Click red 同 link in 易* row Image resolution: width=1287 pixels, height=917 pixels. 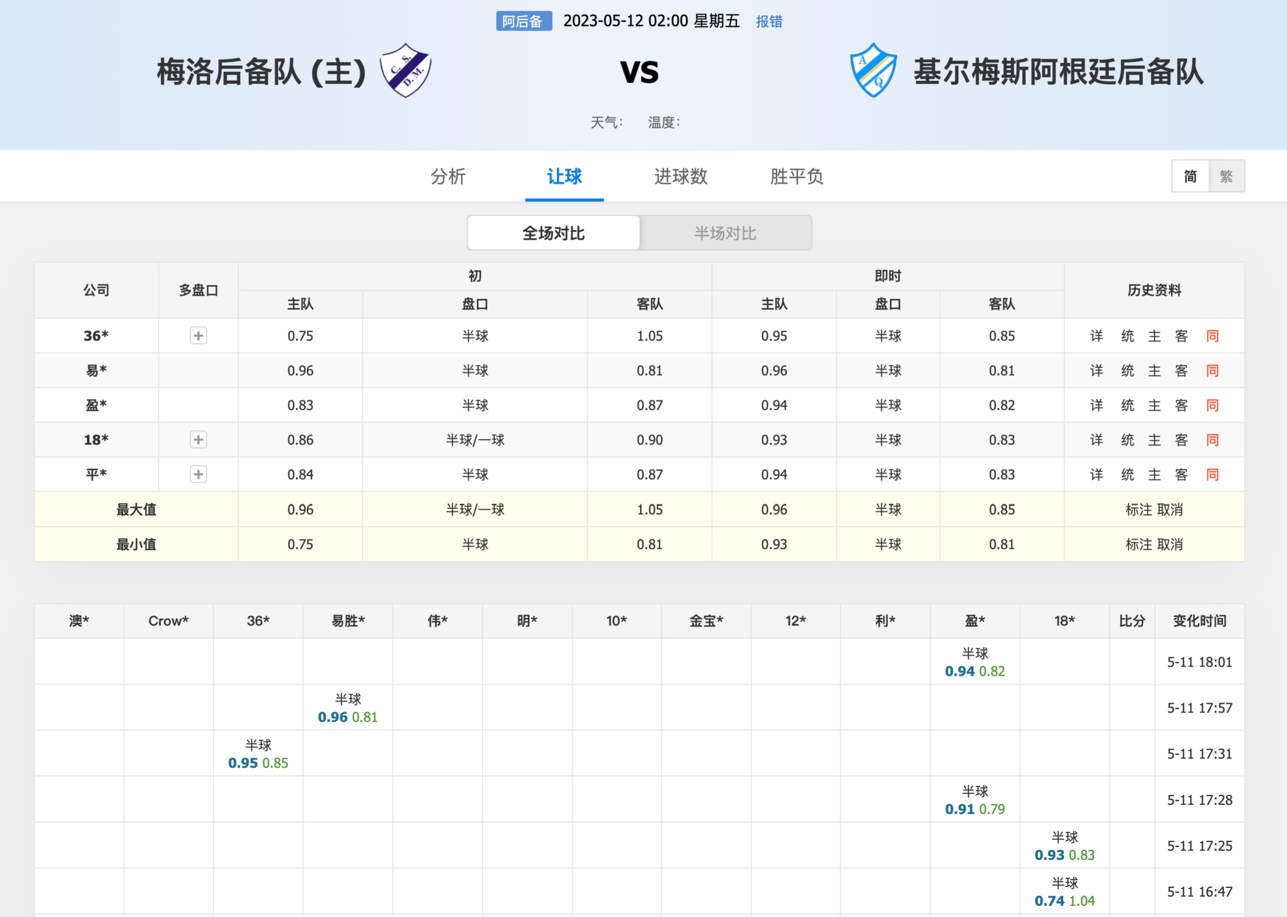tap(1213, 371)
